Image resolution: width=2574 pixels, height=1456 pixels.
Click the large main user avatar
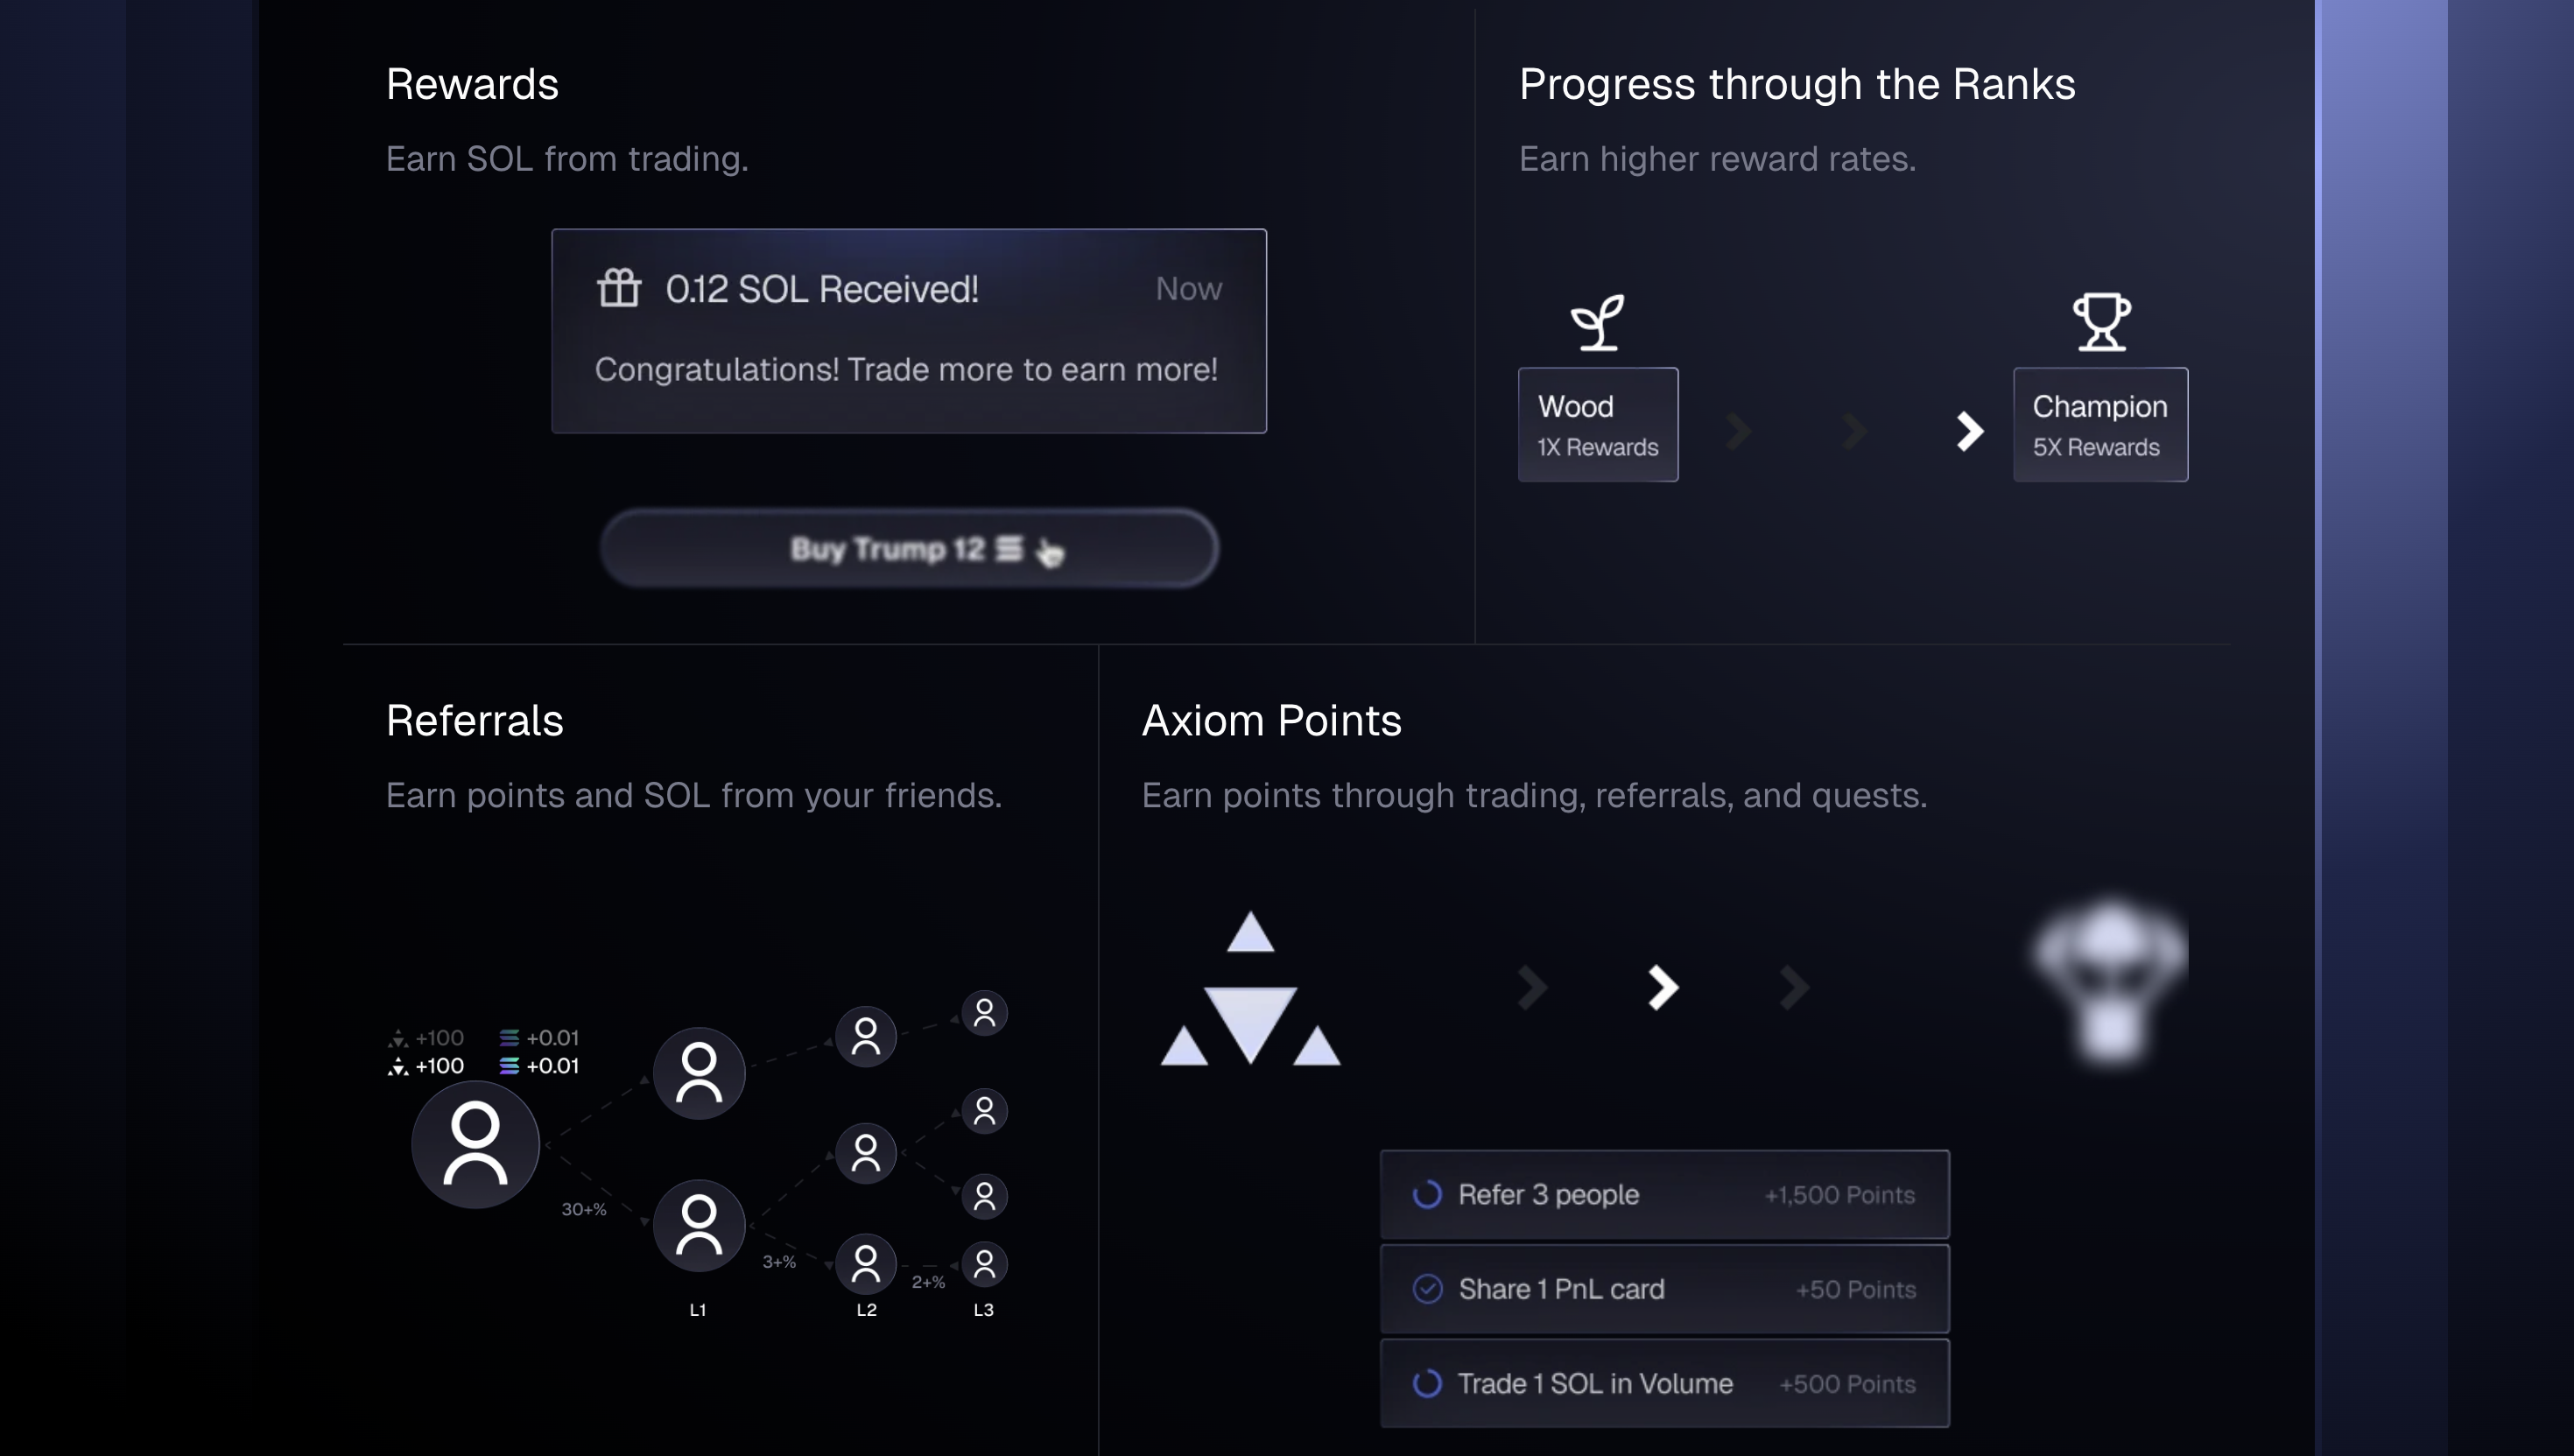[x=475, y=1144]
